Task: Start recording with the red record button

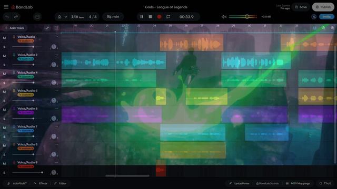Action: pos(159,17)
